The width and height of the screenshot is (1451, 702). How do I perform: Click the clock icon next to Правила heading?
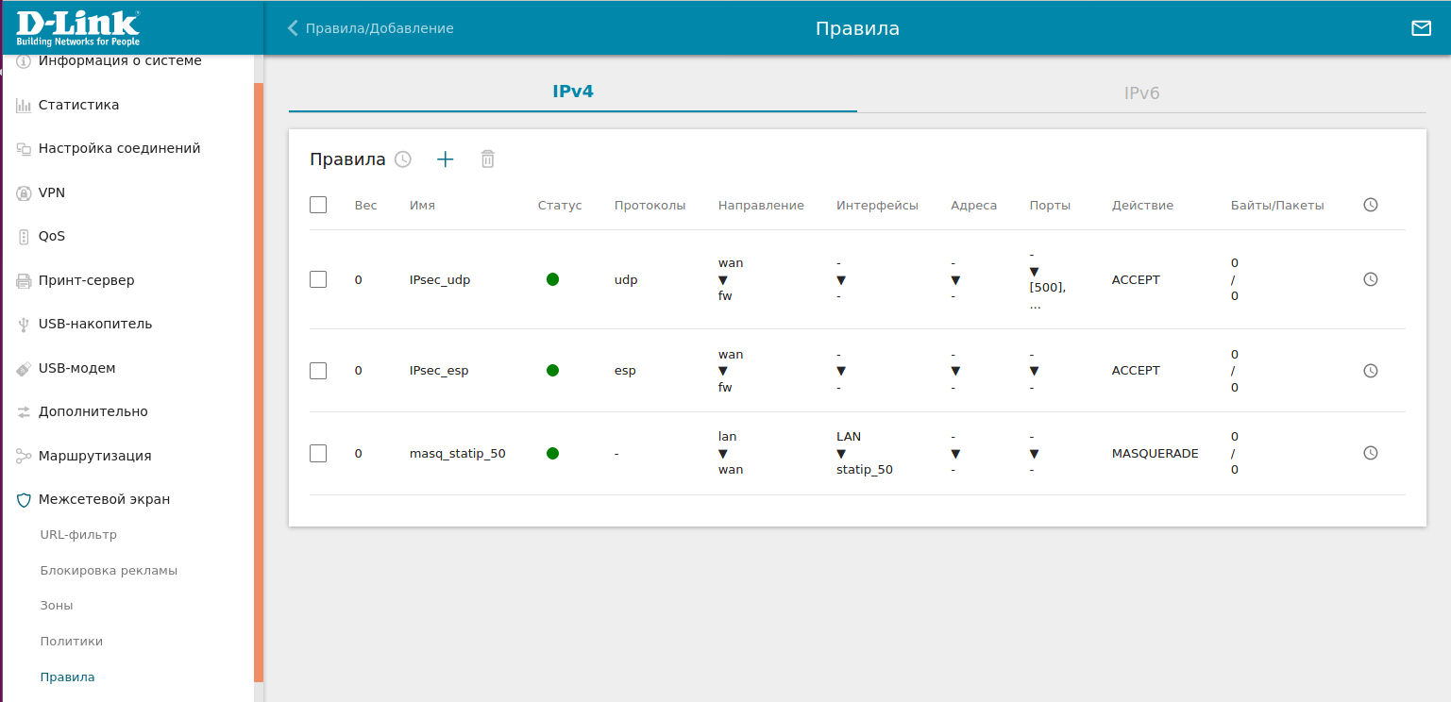pos(403,159)
